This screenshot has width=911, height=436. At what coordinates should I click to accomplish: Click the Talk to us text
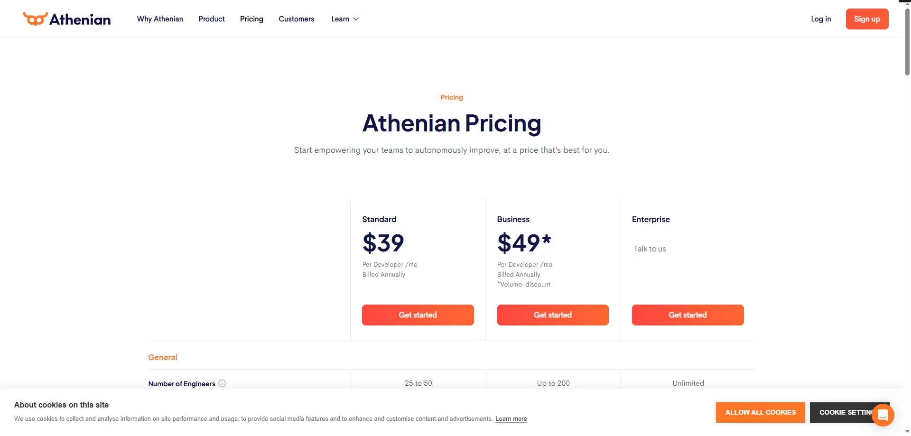point(650,249)
